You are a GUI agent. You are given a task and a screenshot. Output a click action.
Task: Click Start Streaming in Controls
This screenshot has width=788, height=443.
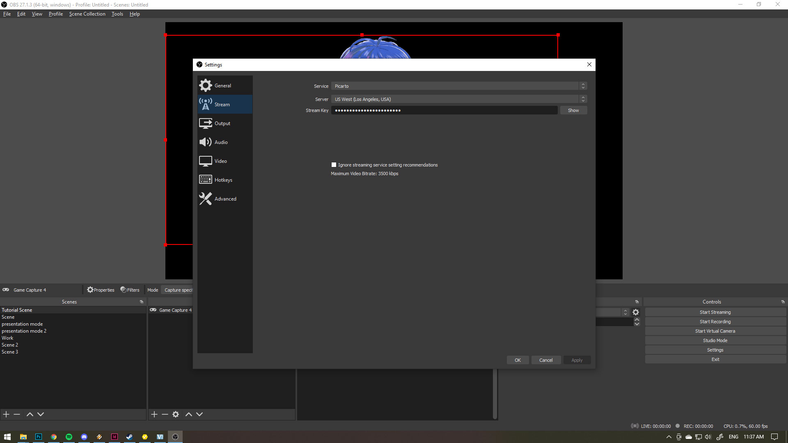715,312
